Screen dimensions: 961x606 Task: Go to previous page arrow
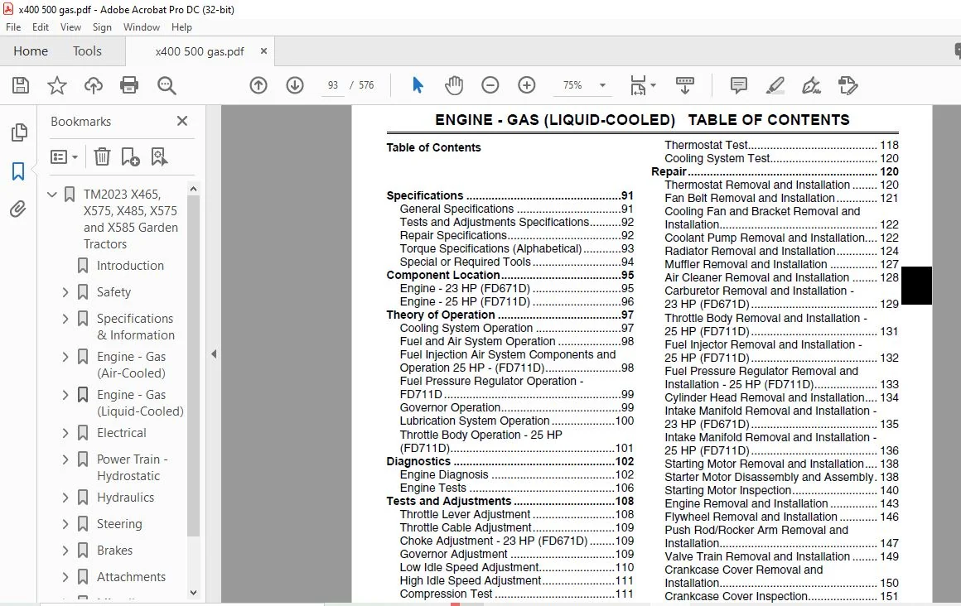tap(258, 85)
